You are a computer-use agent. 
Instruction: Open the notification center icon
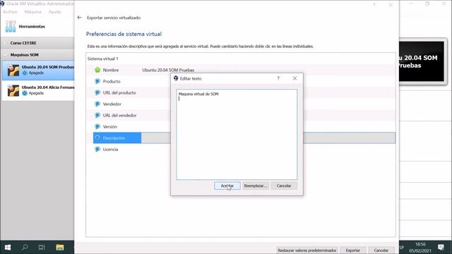pyautogui.click(x=441, y=247)
